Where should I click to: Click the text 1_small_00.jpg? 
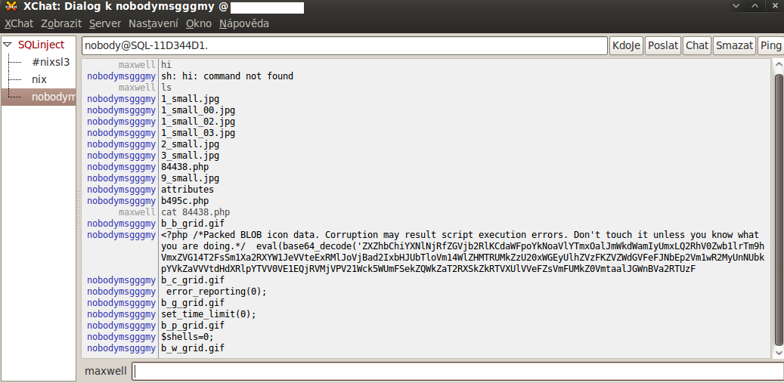coord(198,110)
